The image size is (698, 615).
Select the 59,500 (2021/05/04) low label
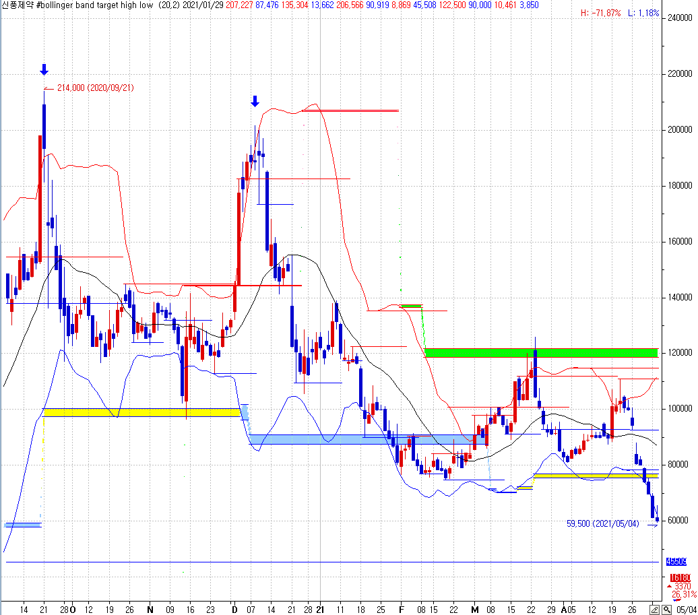(x=603, y=523)
